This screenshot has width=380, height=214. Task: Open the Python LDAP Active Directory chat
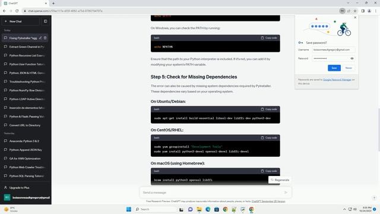(25, 99)
